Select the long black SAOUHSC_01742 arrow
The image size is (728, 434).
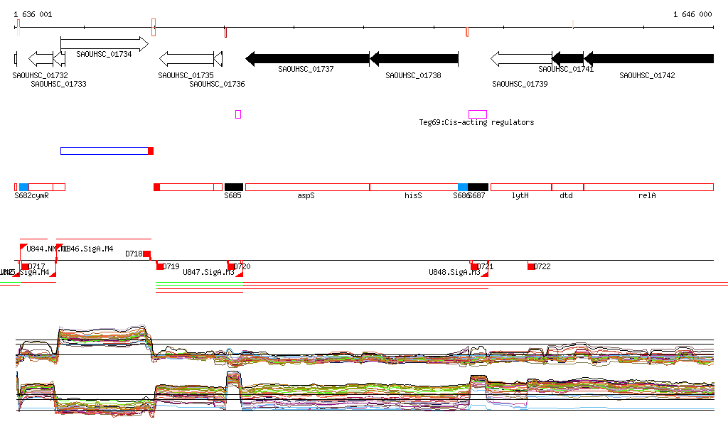[648, 59]
